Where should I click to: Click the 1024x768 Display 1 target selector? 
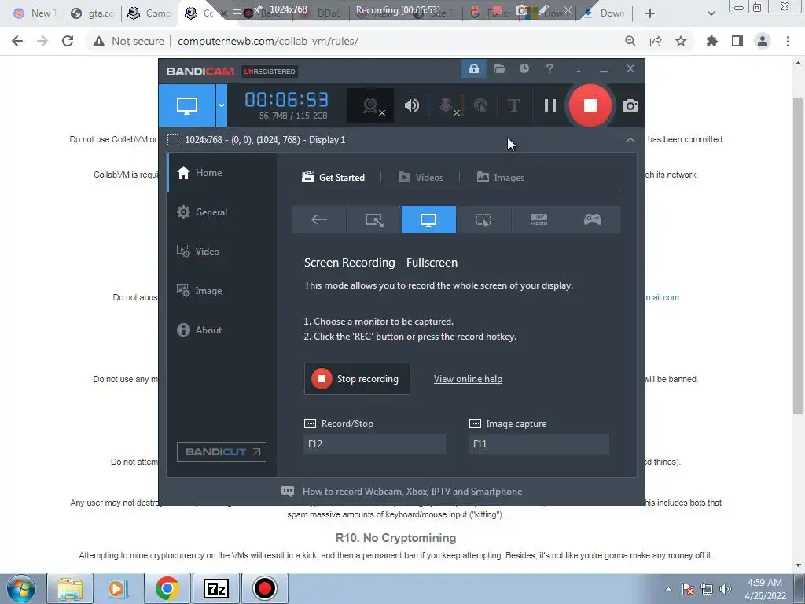(x=264, y=140)
